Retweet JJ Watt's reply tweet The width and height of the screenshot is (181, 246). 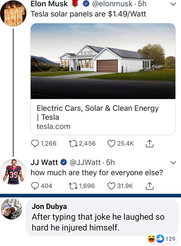(73, 186)
